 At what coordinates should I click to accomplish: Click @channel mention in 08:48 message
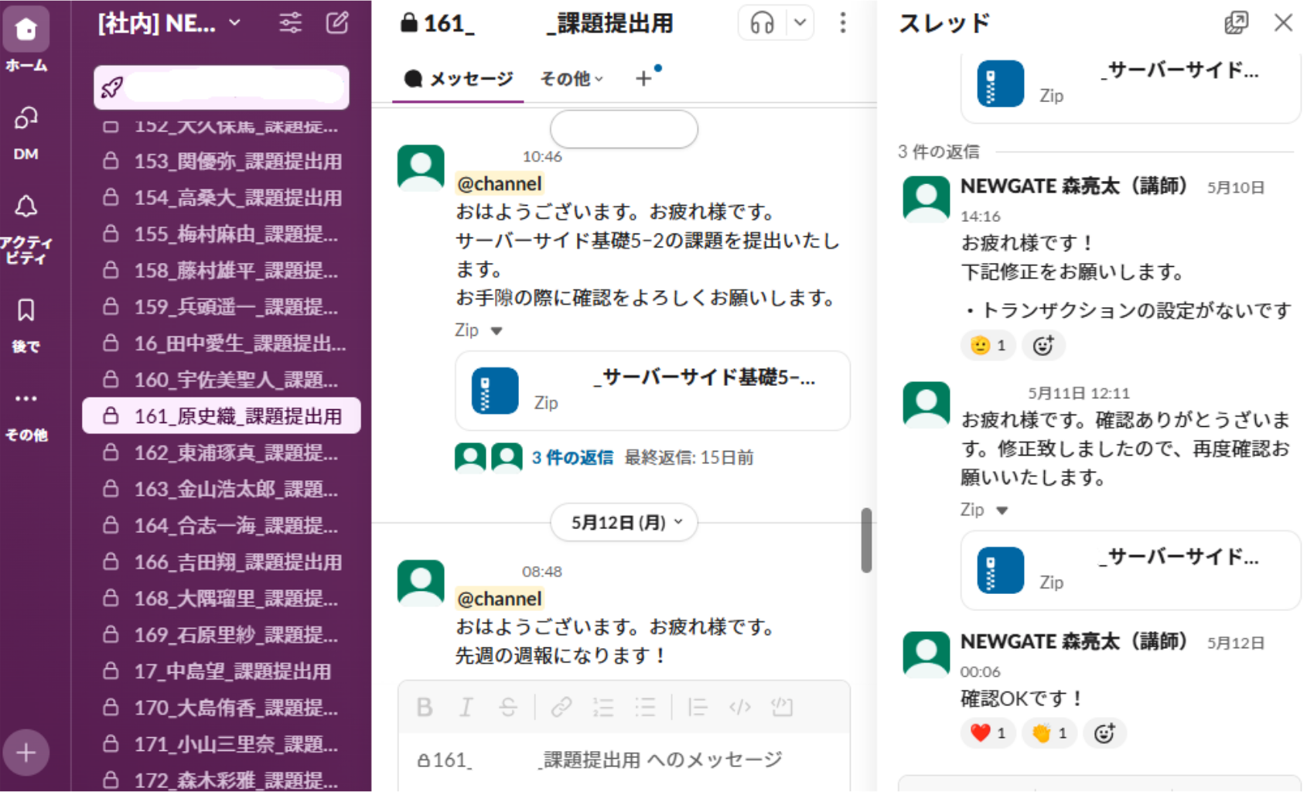[x=500, y=599]
